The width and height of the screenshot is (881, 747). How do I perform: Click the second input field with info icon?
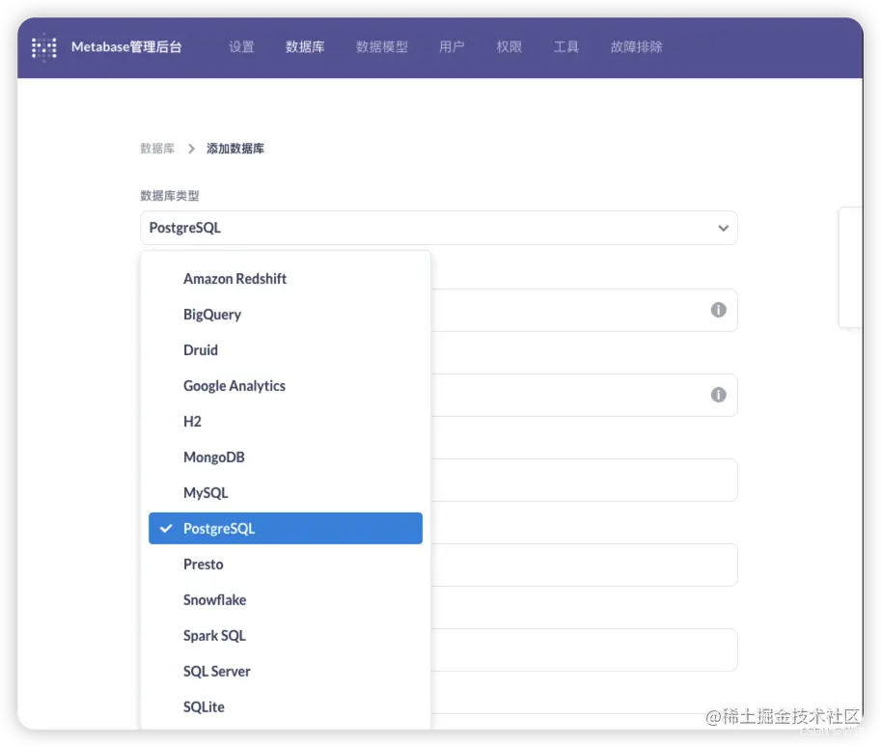(585, 395)
